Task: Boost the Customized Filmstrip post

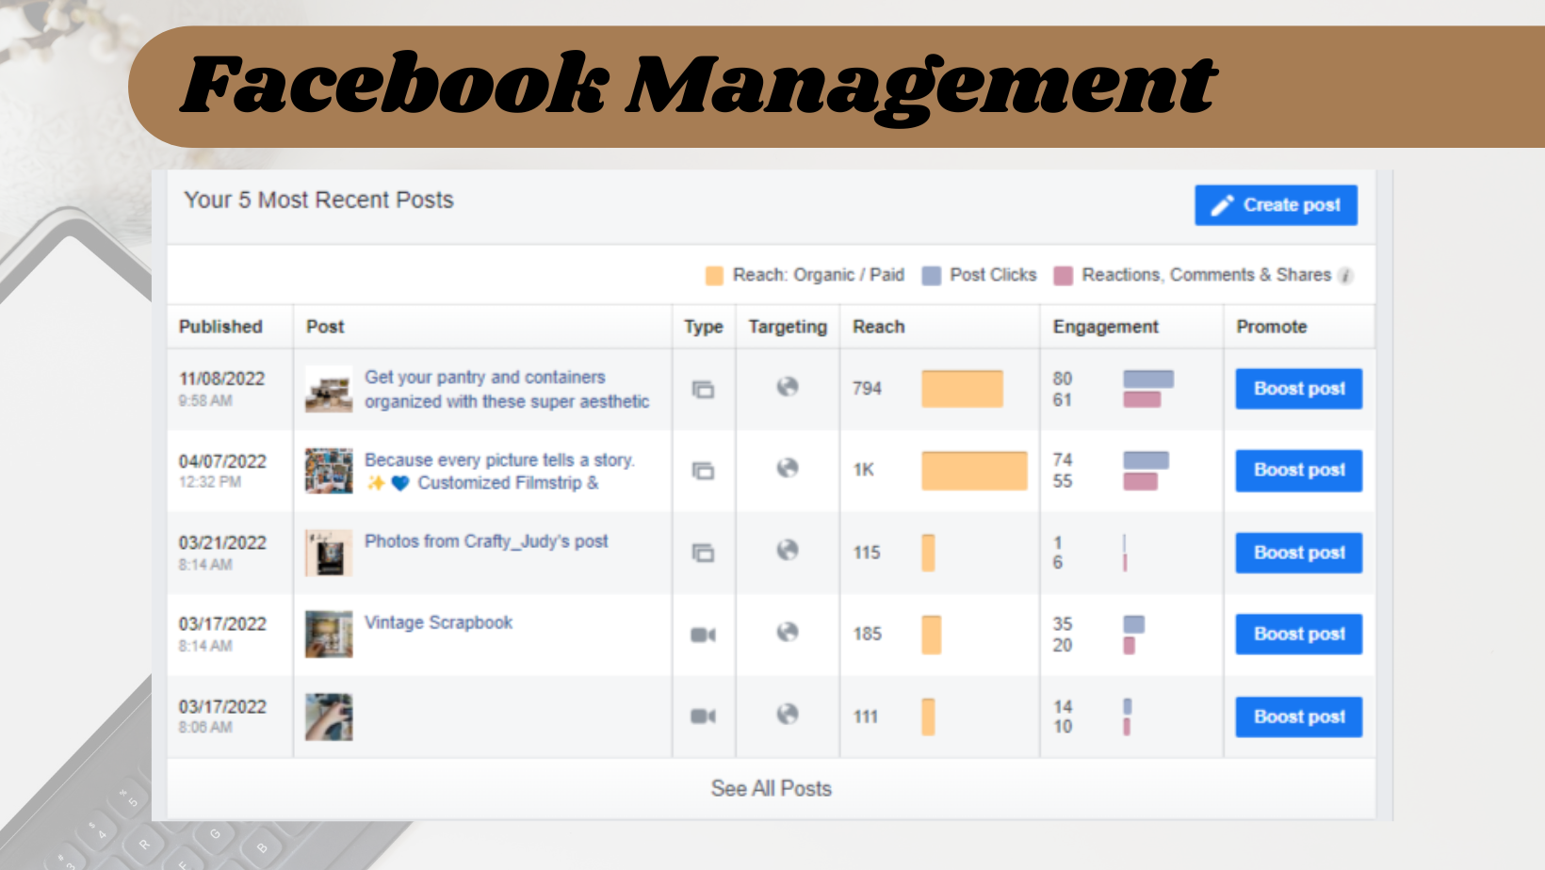Action: coord(1299,470)
